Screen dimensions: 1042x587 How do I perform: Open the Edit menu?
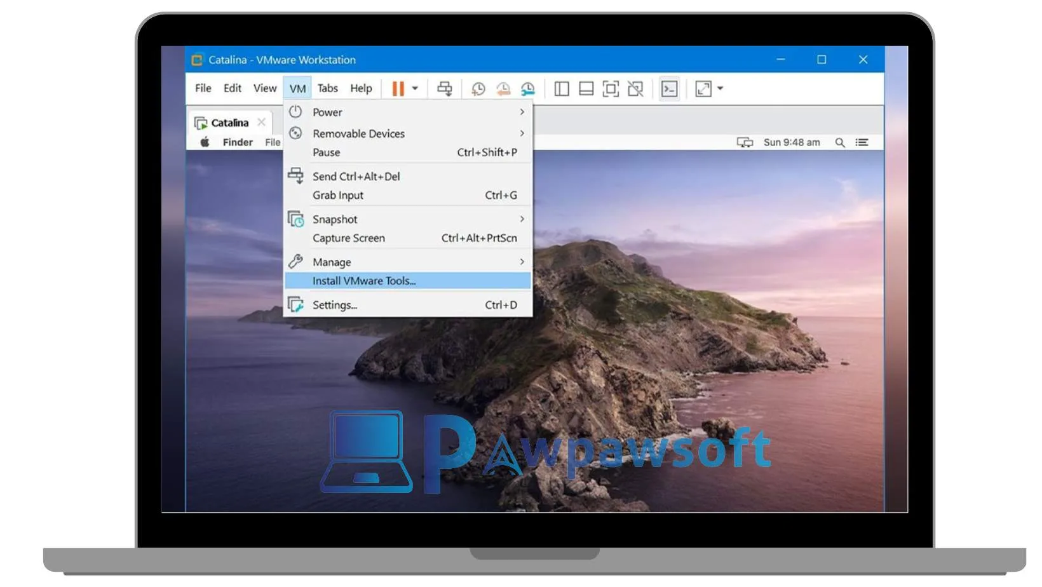(233, 88)
